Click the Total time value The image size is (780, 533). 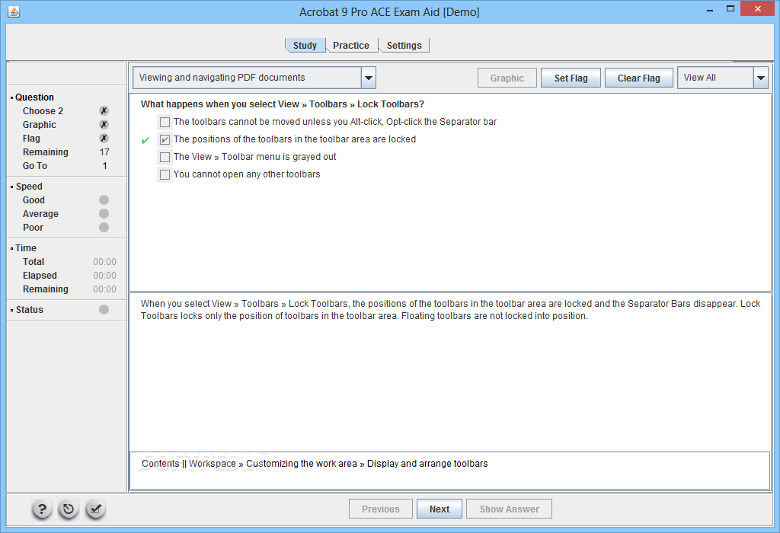click(x=104, y=262)
